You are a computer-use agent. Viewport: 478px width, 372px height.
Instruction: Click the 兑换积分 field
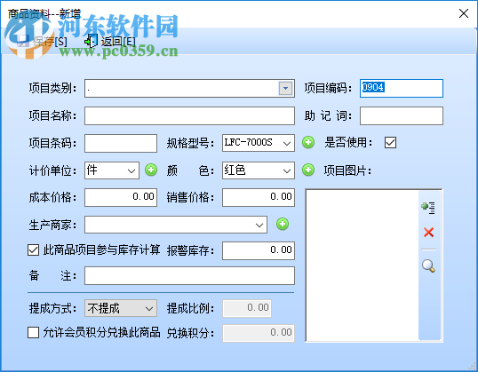[x=259, y=333]
